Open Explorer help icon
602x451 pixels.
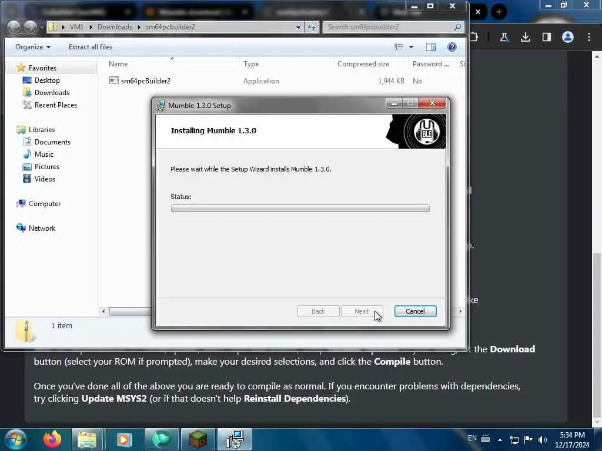click(452, 47)
